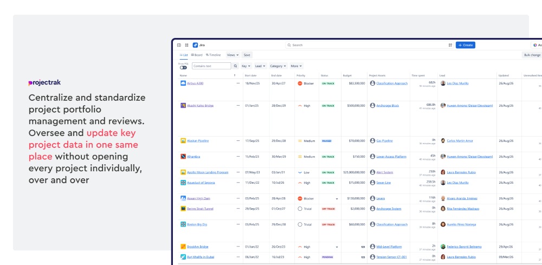Click the 259.5h time spent value

[x=431, y=182]
